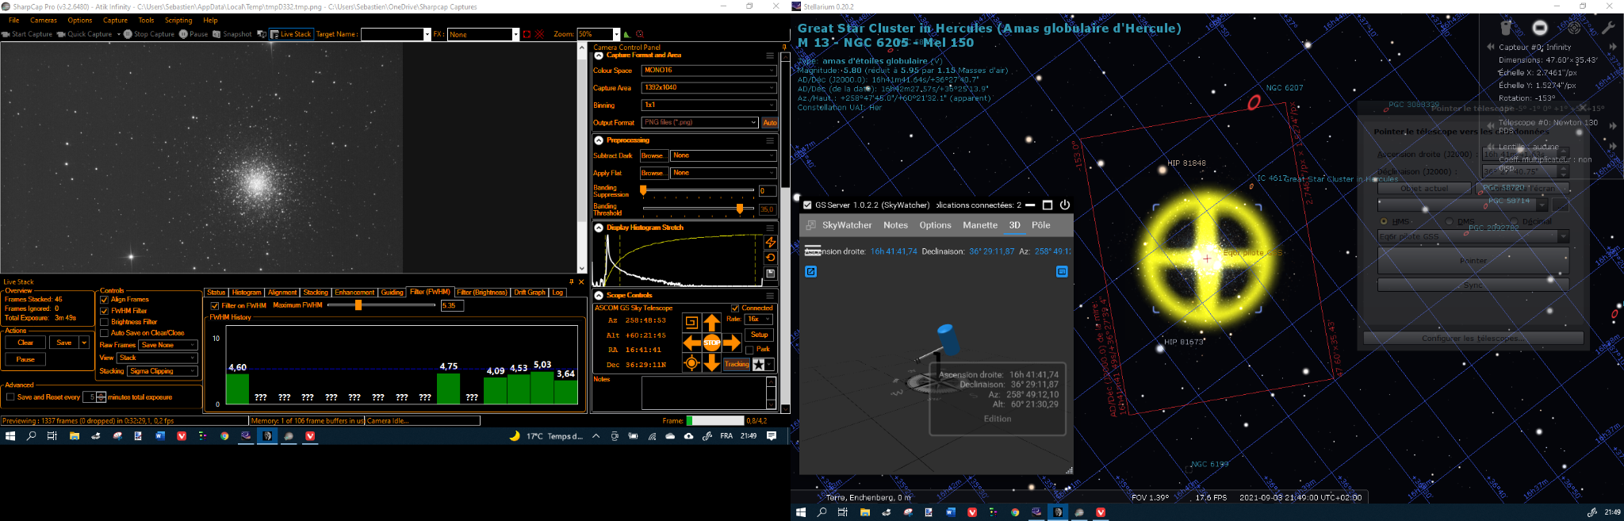
Task: Click Start Capture in SharpCap toolbar
Action: tap(28, 34)
